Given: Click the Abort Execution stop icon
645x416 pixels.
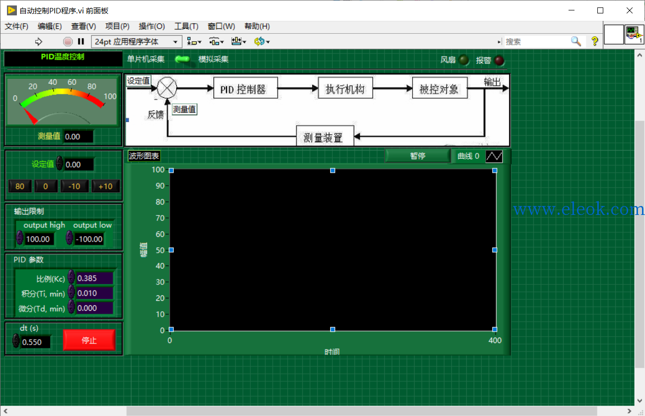Looking at the screenshot, I should pos(68,42).
